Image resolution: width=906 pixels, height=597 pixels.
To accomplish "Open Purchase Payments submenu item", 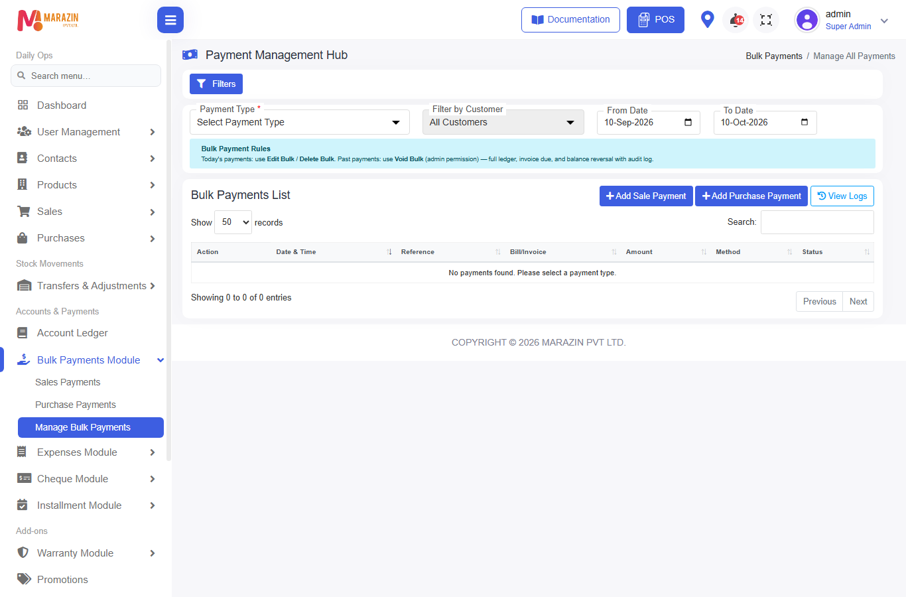I will pyautogui.click(x=76, y=405).
